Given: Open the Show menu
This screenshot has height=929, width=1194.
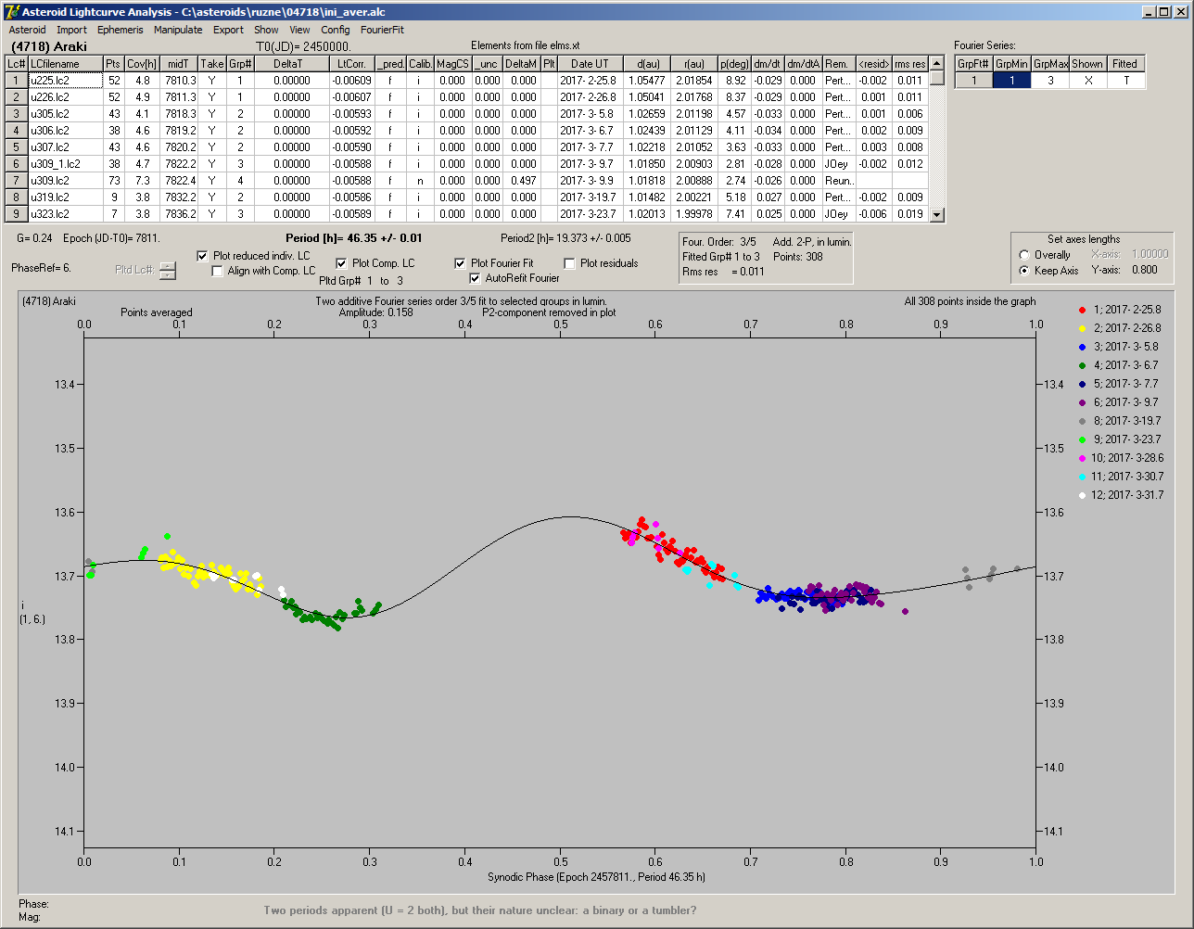Looking at the screenshot, I should coord(266,30).
